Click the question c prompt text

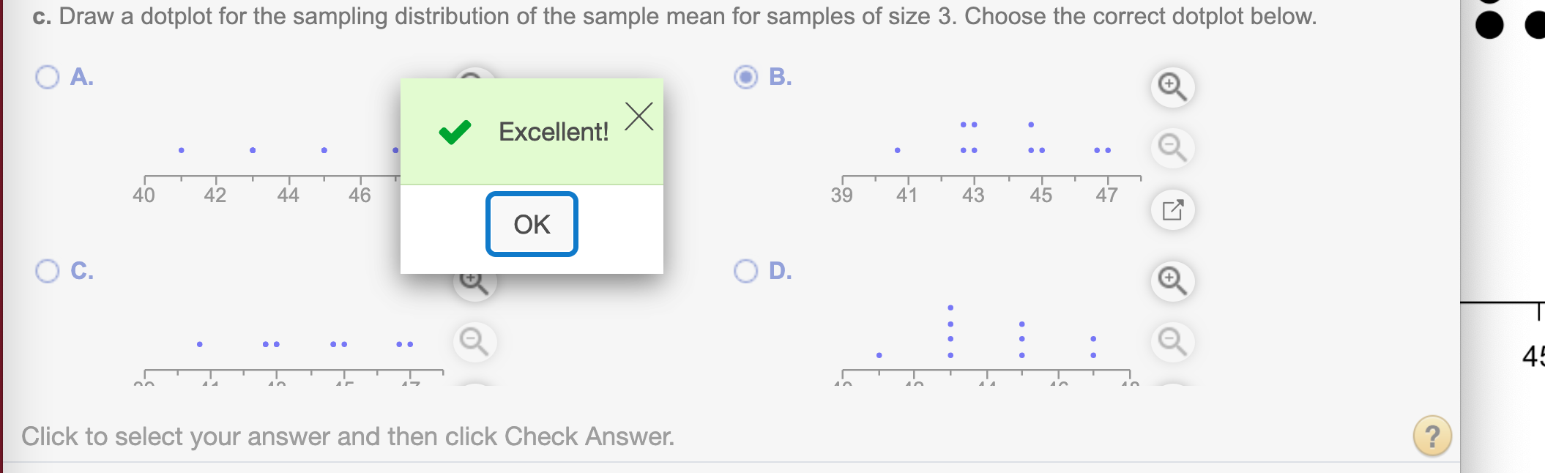tap(674, 16)
